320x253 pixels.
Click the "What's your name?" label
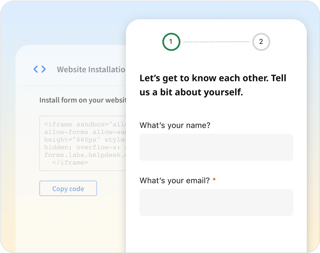175,125
